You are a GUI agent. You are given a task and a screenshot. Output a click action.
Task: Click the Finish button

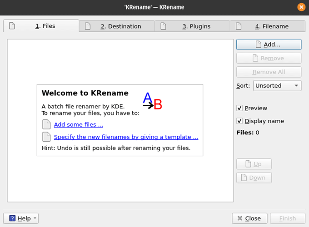pos(288,218)
